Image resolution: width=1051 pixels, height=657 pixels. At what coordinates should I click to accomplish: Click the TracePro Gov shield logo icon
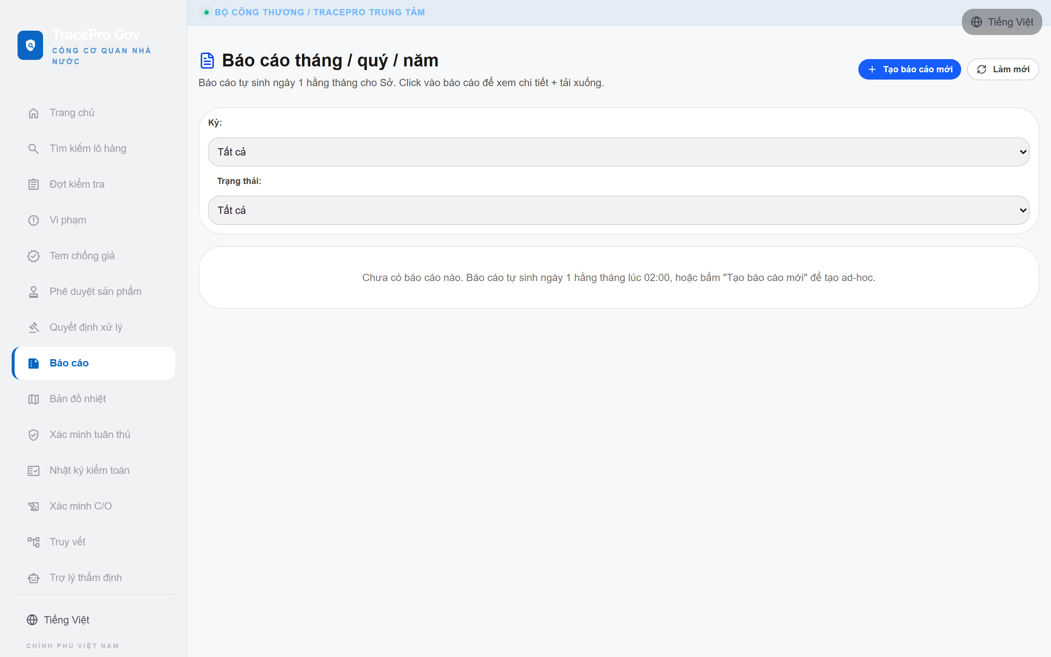(x=30, y=45)
